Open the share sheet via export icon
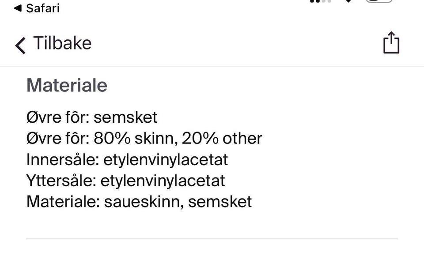This screenshot has width=424, height=264. coord(391,43)
